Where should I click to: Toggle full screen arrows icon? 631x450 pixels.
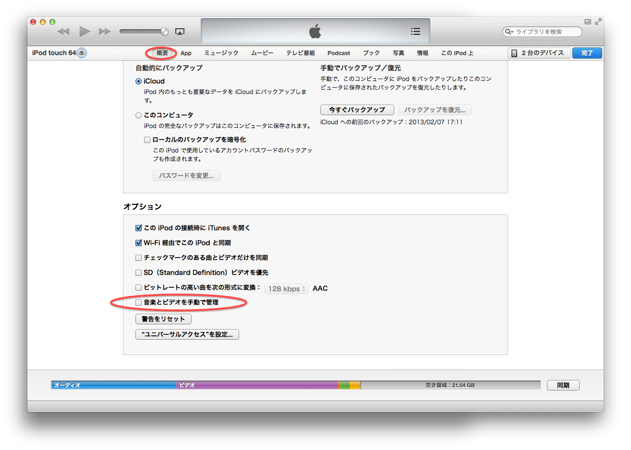click(598, 22)
